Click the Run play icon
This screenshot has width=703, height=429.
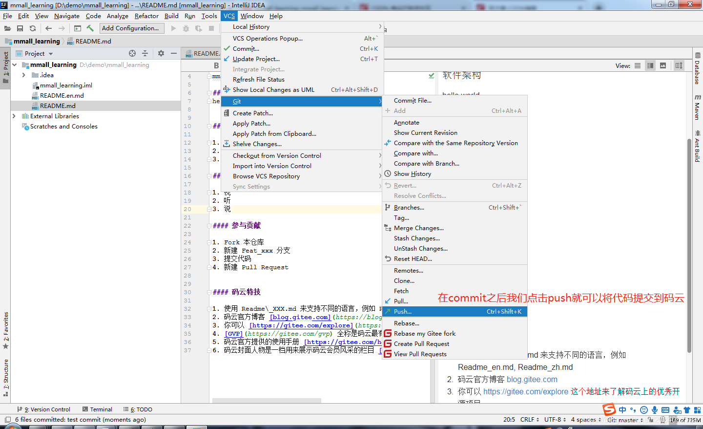(x=173, y=28)
